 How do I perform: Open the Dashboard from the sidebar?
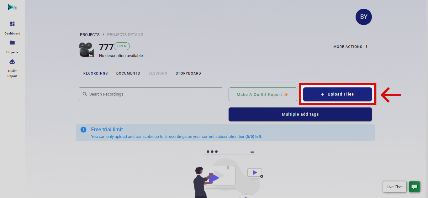tap(12, 28)
